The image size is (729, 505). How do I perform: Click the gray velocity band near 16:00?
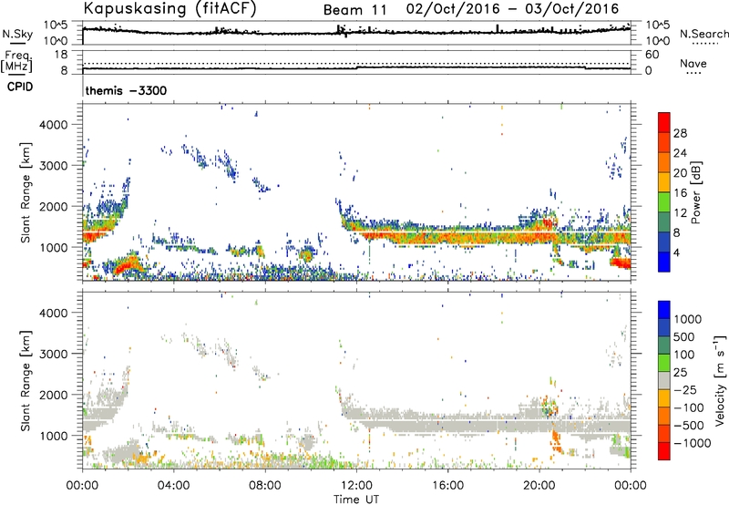point(447,424)
